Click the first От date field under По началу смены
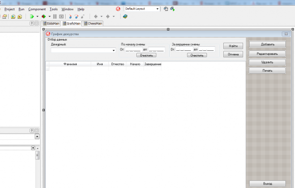This screenshot has width=295, height=188. coord(134,50)
